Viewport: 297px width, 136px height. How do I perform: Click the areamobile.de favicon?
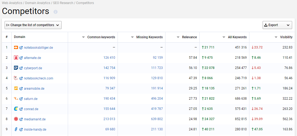(x=16, y=88)
